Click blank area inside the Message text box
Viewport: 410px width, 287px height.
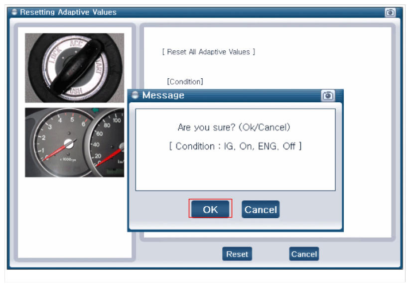click(x=235, y=172)
